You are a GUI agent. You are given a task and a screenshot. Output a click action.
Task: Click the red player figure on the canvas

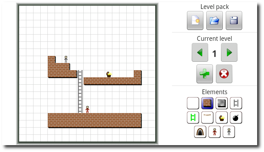[88, 109]
